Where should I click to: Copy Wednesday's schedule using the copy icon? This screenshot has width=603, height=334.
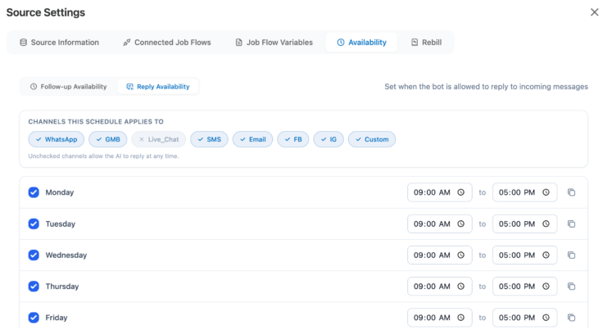(572, 255)
